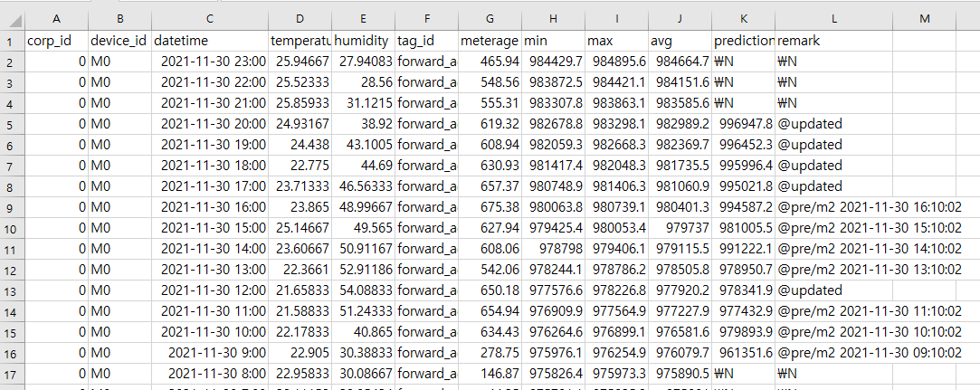Click the meterage header cell
Viewport: 980px width, 390px height.
click(x=490, y=41)
